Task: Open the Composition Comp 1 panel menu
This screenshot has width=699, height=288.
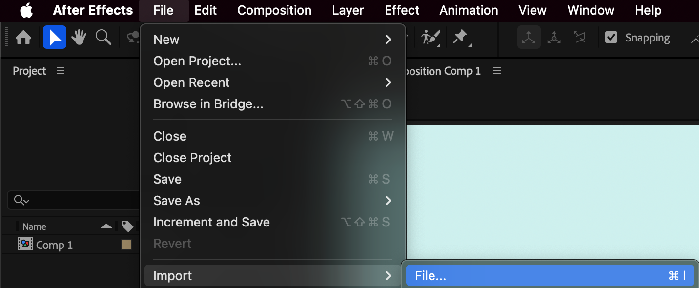Action: click(x=497, y=71)
